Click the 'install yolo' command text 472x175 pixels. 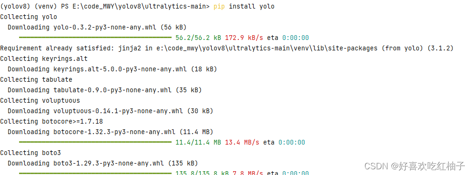pos(252,6)
